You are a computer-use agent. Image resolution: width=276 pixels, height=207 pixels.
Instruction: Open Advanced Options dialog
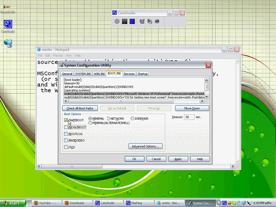coord(145,146)
